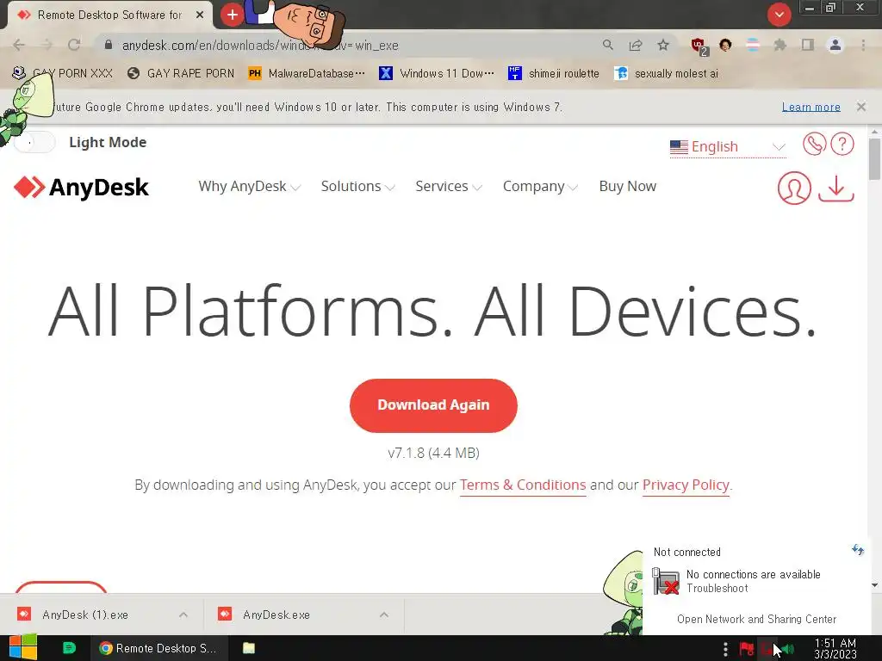Expand options chevron for AnyDesk (1).exe
Image resolution: width=882 pixels, height=661 pixels.
(183, 615)
